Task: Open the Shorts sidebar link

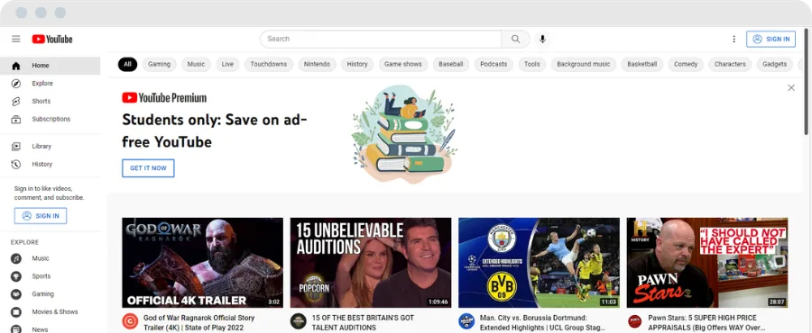Action: tap(51, 101)
